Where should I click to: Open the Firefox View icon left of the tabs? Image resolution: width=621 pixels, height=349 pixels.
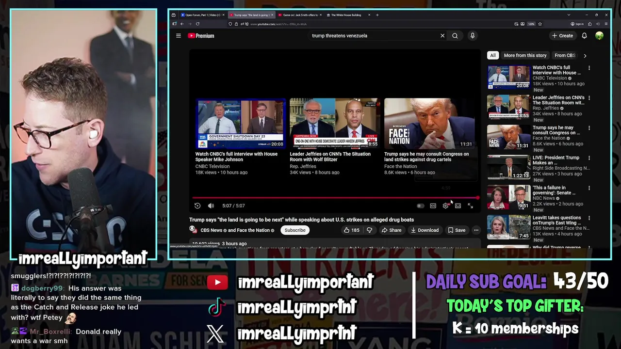[174, 15]
